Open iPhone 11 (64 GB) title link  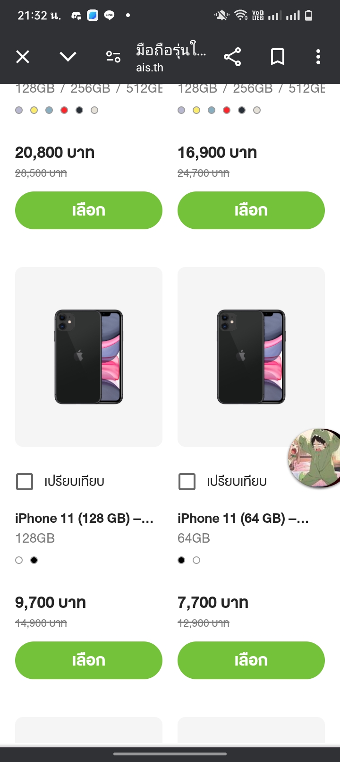point(243,519)
